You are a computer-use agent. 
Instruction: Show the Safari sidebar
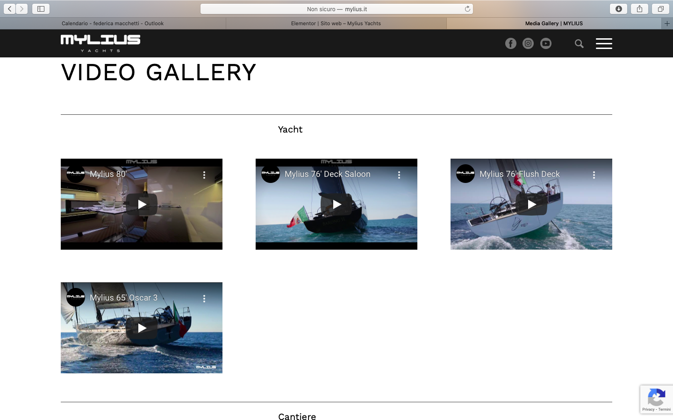pyautogui.click(x=41, y=9)
